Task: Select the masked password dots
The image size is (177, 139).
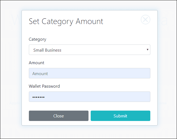Action: [38, 97]
